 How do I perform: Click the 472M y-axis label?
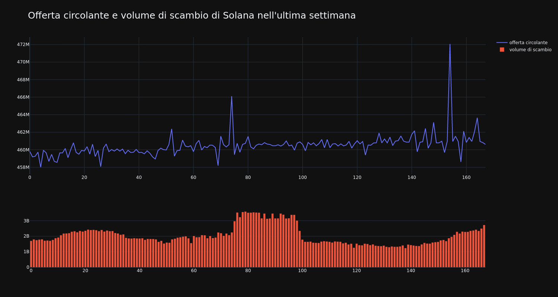coord(23,45)
